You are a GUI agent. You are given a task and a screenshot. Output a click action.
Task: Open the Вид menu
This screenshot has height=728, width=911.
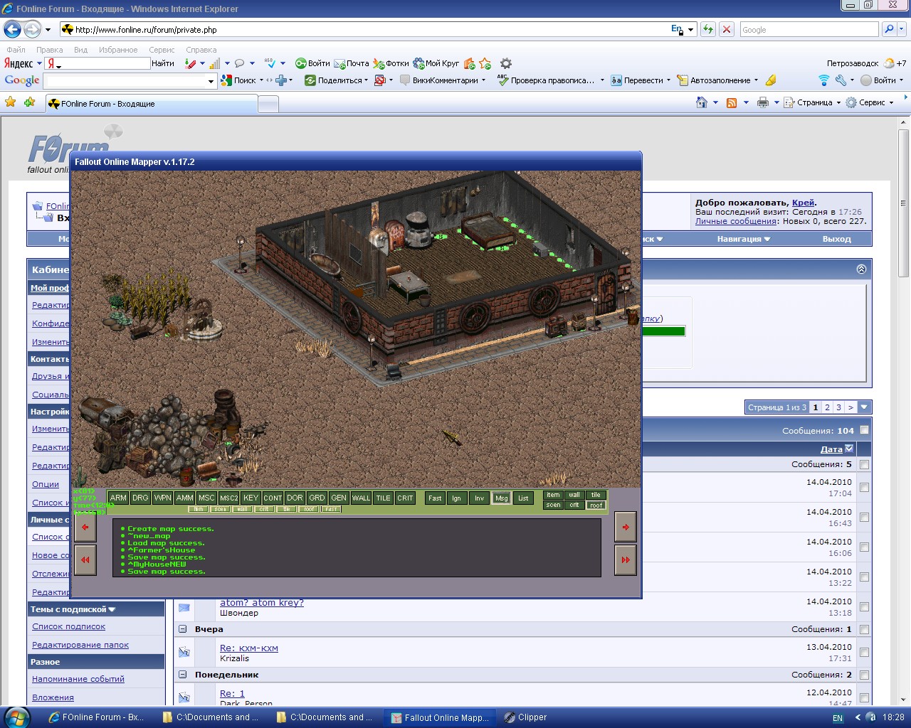[x=80, y=50]
